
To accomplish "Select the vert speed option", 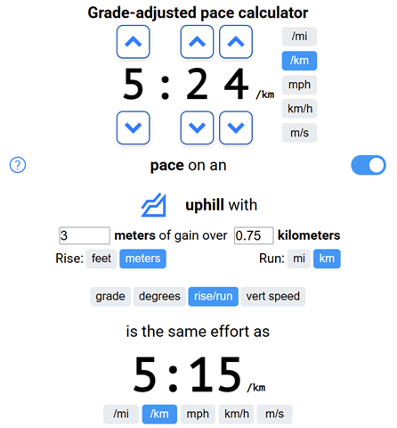I will [273, 296].
